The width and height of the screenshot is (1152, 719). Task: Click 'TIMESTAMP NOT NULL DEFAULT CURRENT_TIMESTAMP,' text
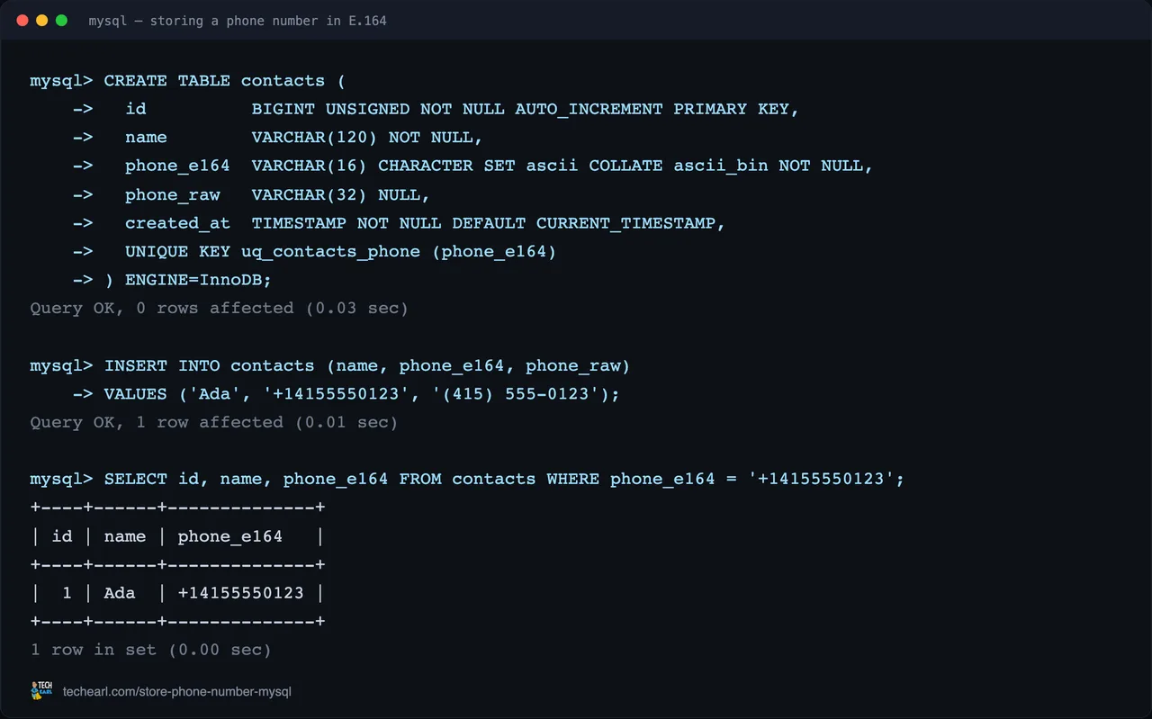[x=489, y=223]
